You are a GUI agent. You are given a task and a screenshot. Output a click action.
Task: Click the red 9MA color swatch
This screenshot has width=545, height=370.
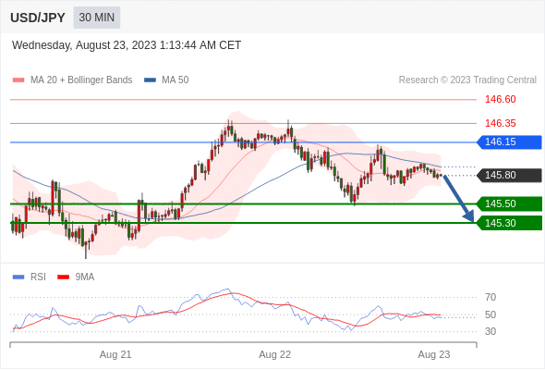coord(63,277)
